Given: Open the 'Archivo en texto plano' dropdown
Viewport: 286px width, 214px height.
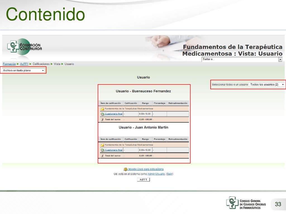Looking at the screenshot, I should point(23,70).
